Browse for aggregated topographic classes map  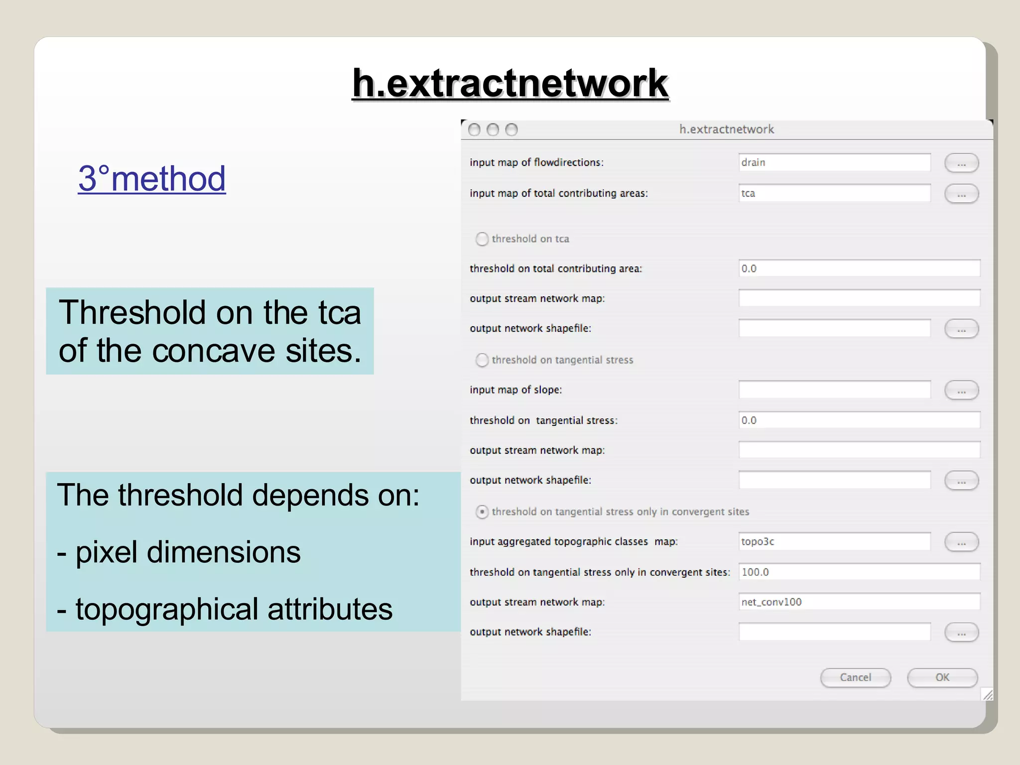[961, 542]
